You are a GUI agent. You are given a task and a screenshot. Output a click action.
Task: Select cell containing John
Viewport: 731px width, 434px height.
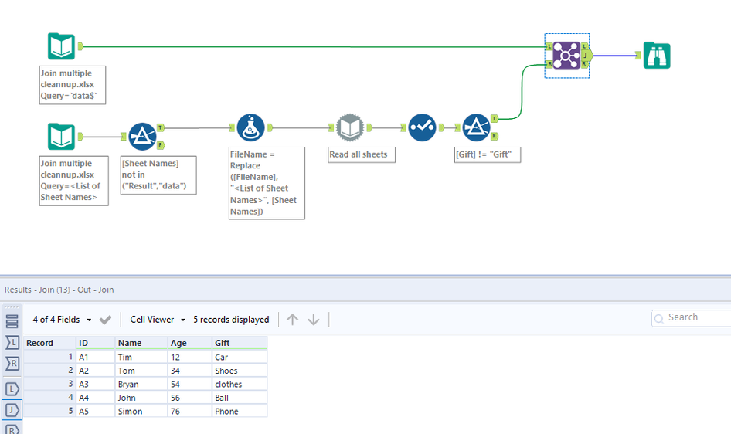pyautogui.click(x=141, y=398)
